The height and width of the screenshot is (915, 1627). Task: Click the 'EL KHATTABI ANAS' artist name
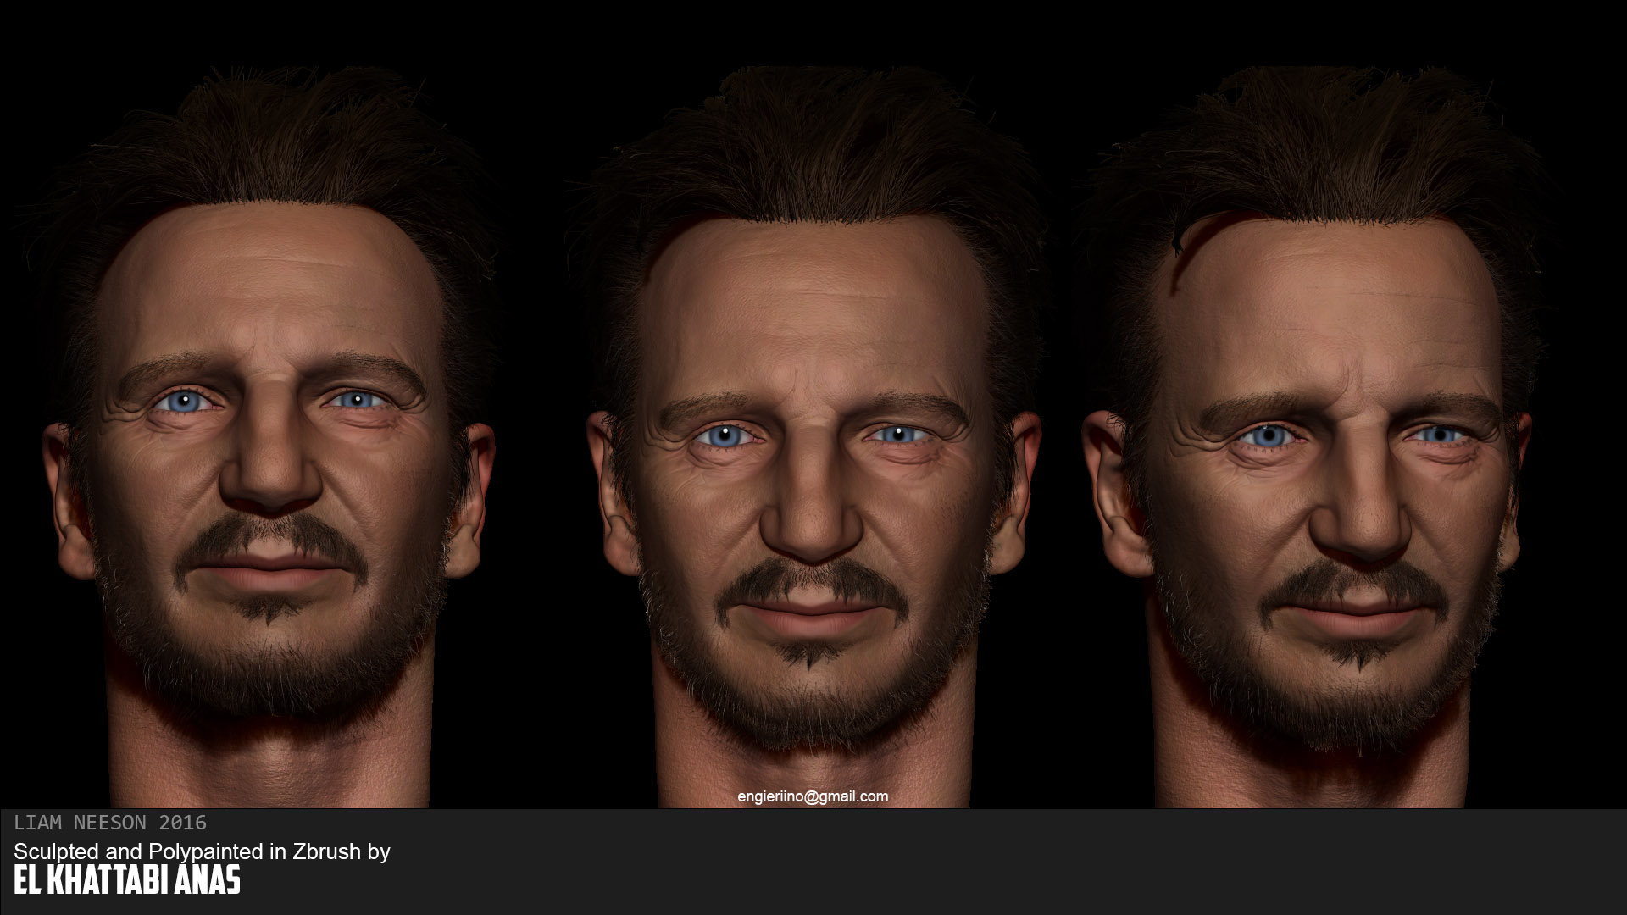(x=127, y=879)
